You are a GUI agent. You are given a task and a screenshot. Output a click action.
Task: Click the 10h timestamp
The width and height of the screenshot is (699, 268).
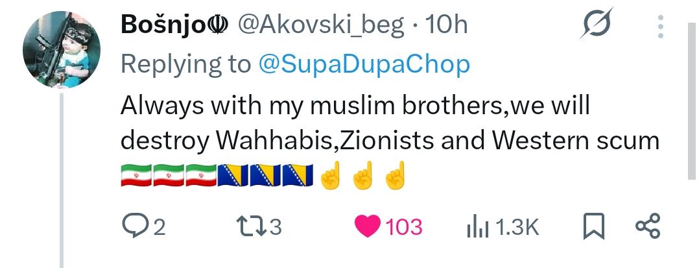tap(447, 25)
